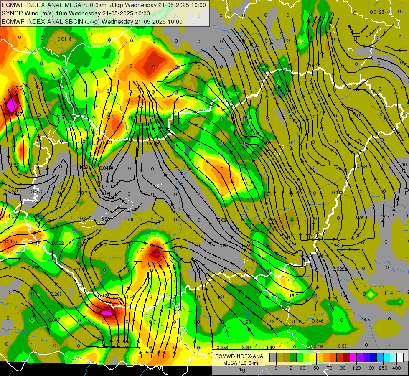
Task: Click the map value 21.7
Action: point(269,296)
